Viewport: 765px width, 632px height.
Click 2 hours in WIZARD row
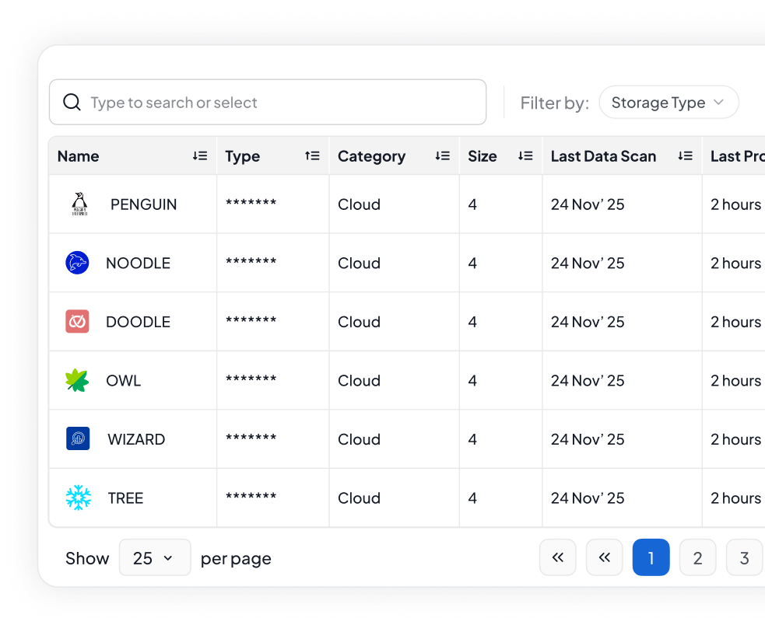[x=735, y=439]
